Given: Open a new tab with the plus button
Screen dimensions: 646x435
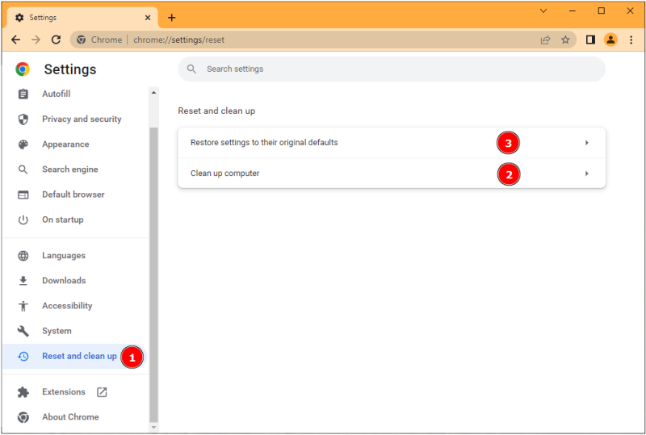Looking at the screenshot, I should tap(172, 17).
